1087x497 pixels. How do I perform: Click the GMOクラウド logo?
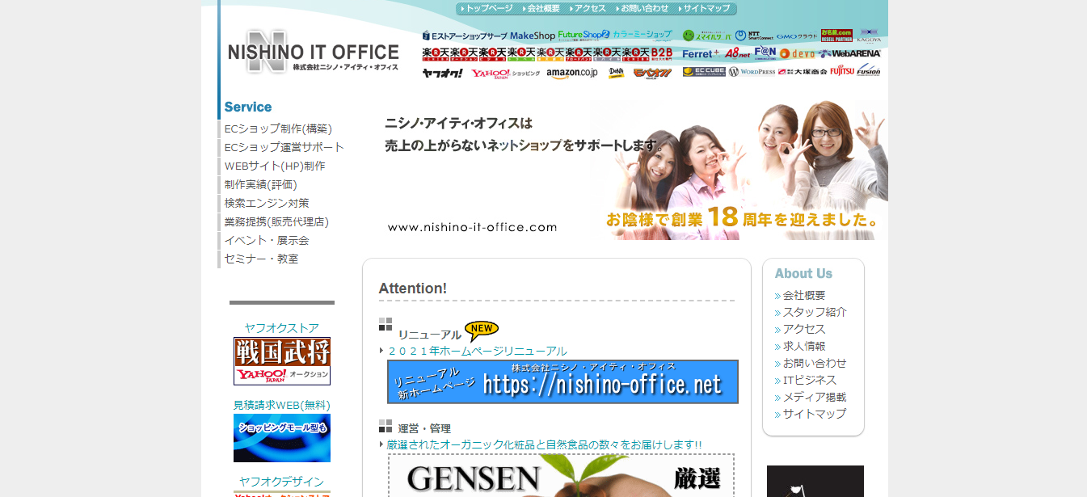click(x=797, y=36)
